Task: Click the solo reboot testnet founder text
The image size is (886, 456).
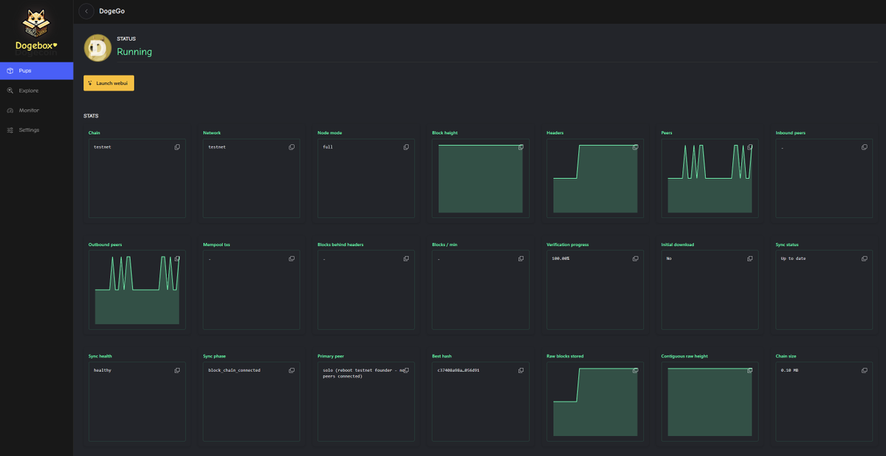Action: coord(365,373)
